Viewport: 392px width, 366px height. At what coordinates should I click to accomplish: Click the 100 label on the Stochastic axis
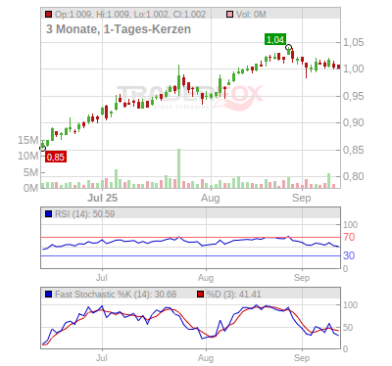pos(350,305)
